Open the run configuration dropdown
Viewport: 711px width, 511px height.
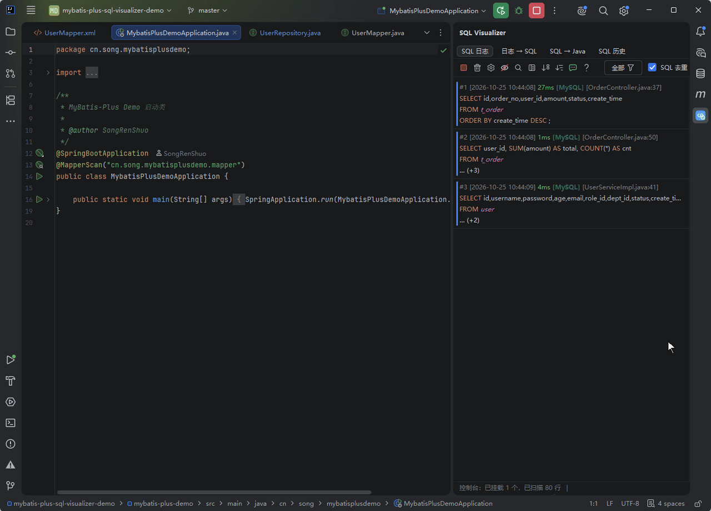[x=432, y=11]
